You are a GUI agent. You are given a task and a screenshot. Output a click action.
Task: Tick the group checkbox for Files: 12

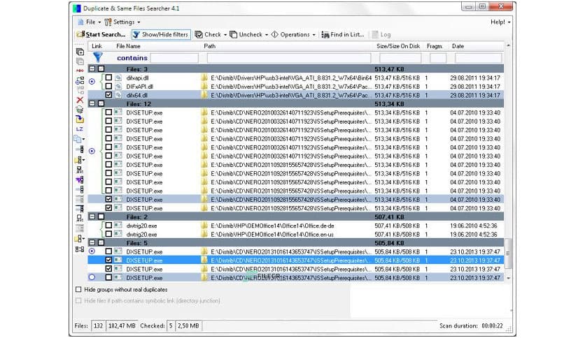(101, 103)
